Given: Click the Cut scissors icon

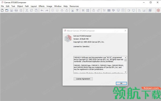Looking at the screenshot, I should [x=27, y=10].
